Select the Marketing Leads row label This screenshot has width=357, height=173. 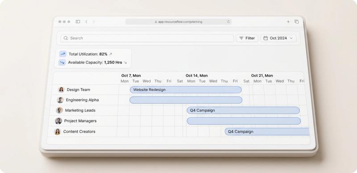80,110
